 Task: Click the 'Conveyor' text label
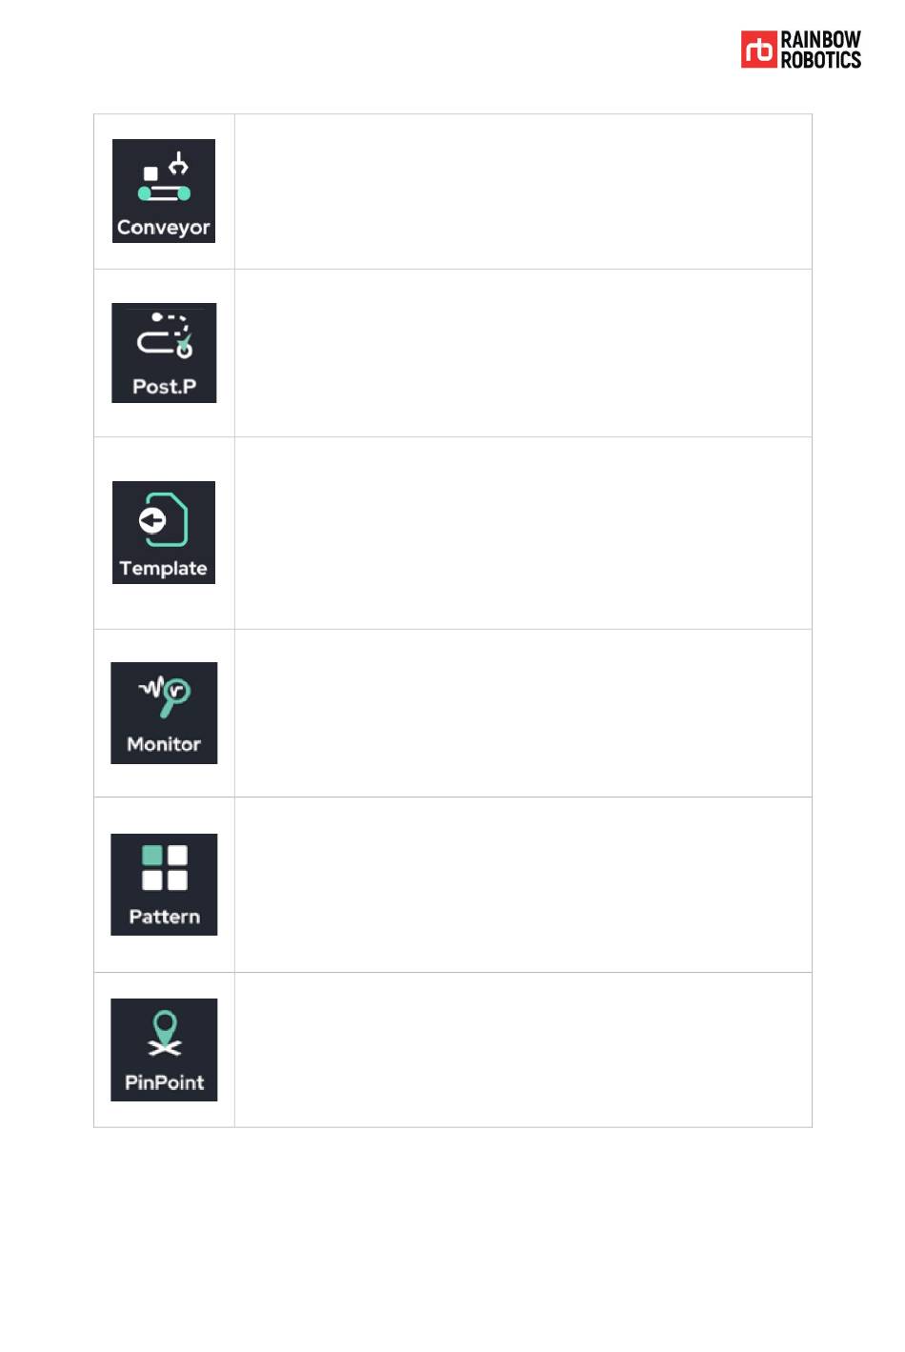tap(164, 228)
